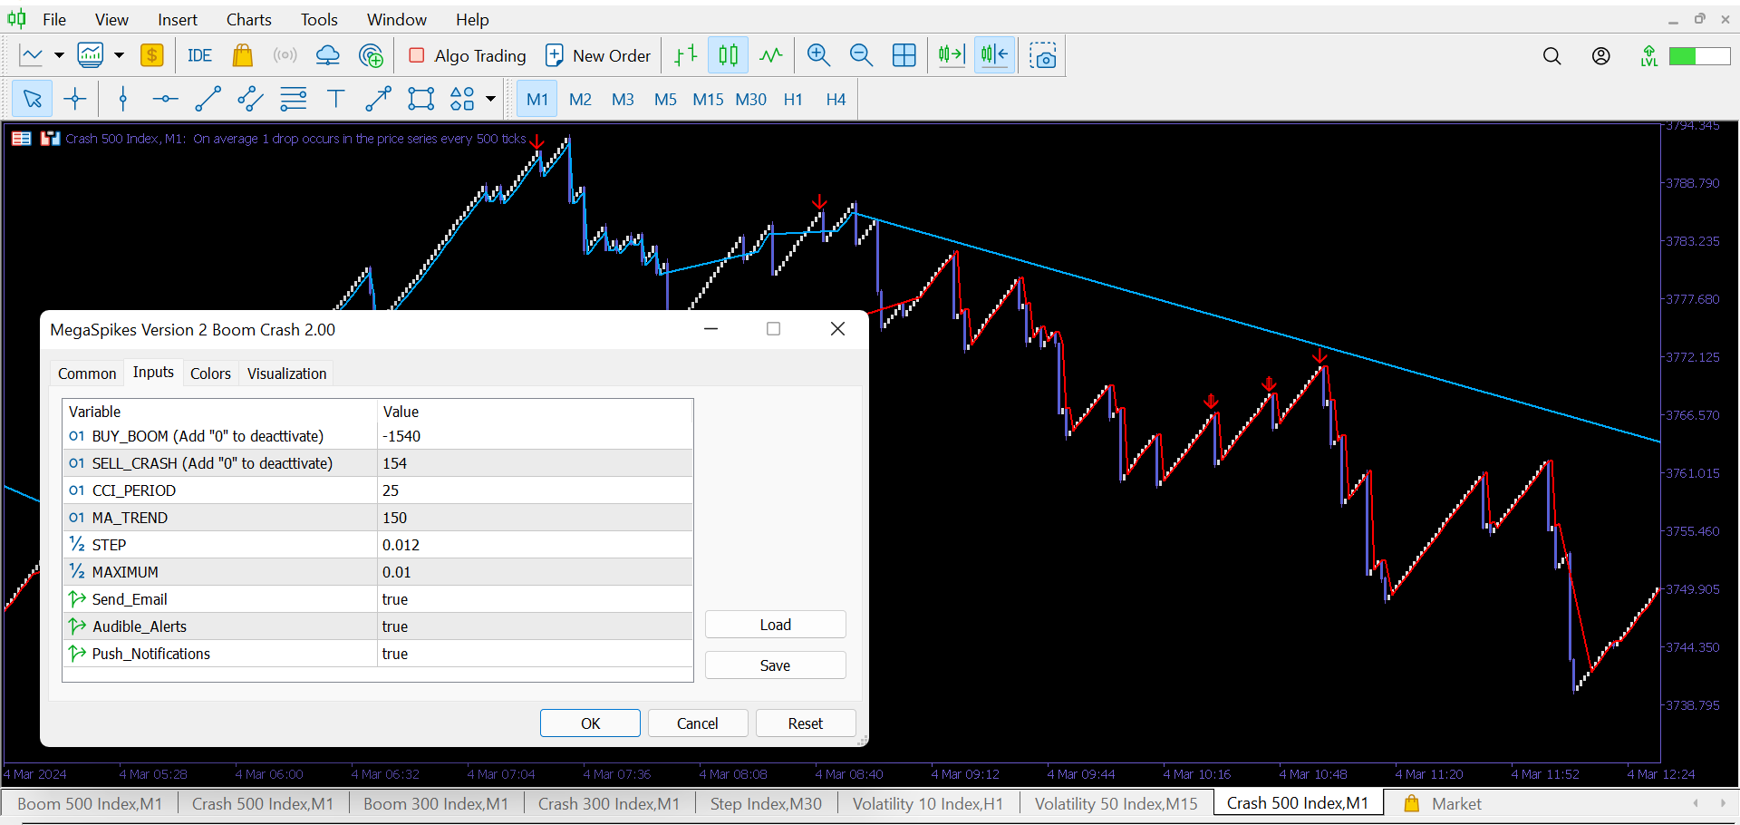
Task: Insert a vertical line on the chart
Action: (122, 98)
